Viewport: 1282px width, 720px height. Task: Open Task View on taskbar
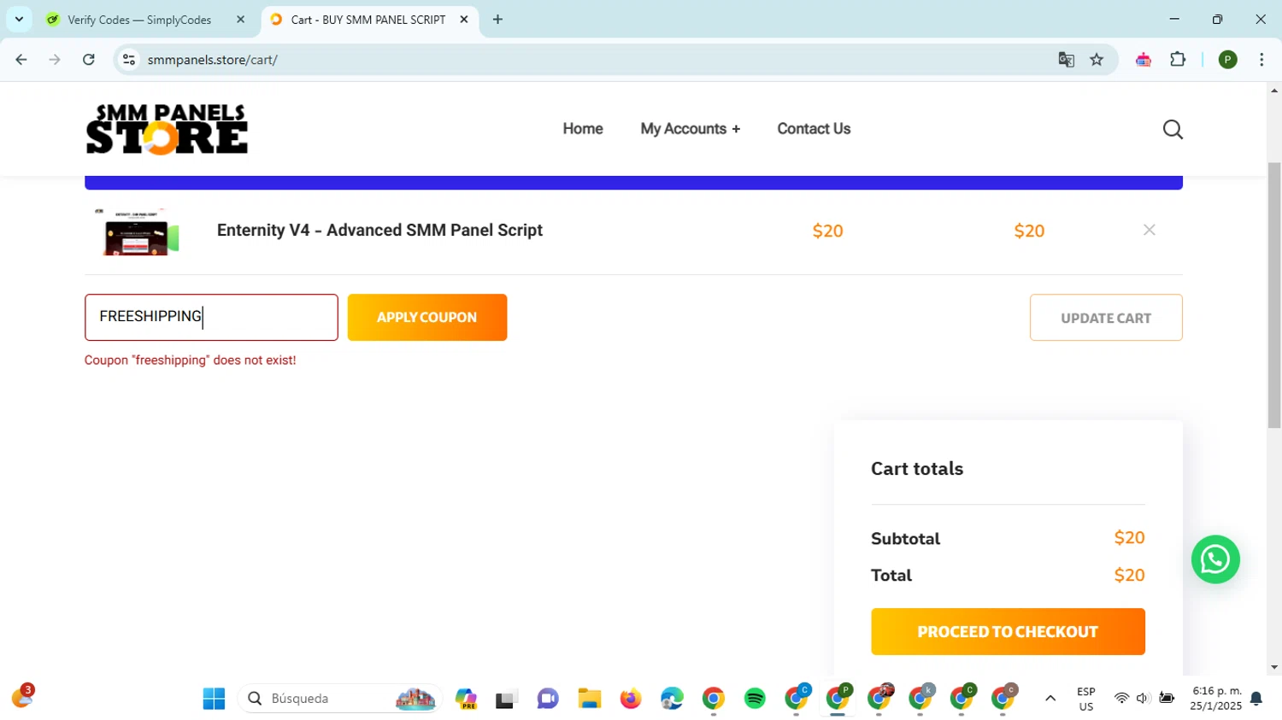point(507,699)
